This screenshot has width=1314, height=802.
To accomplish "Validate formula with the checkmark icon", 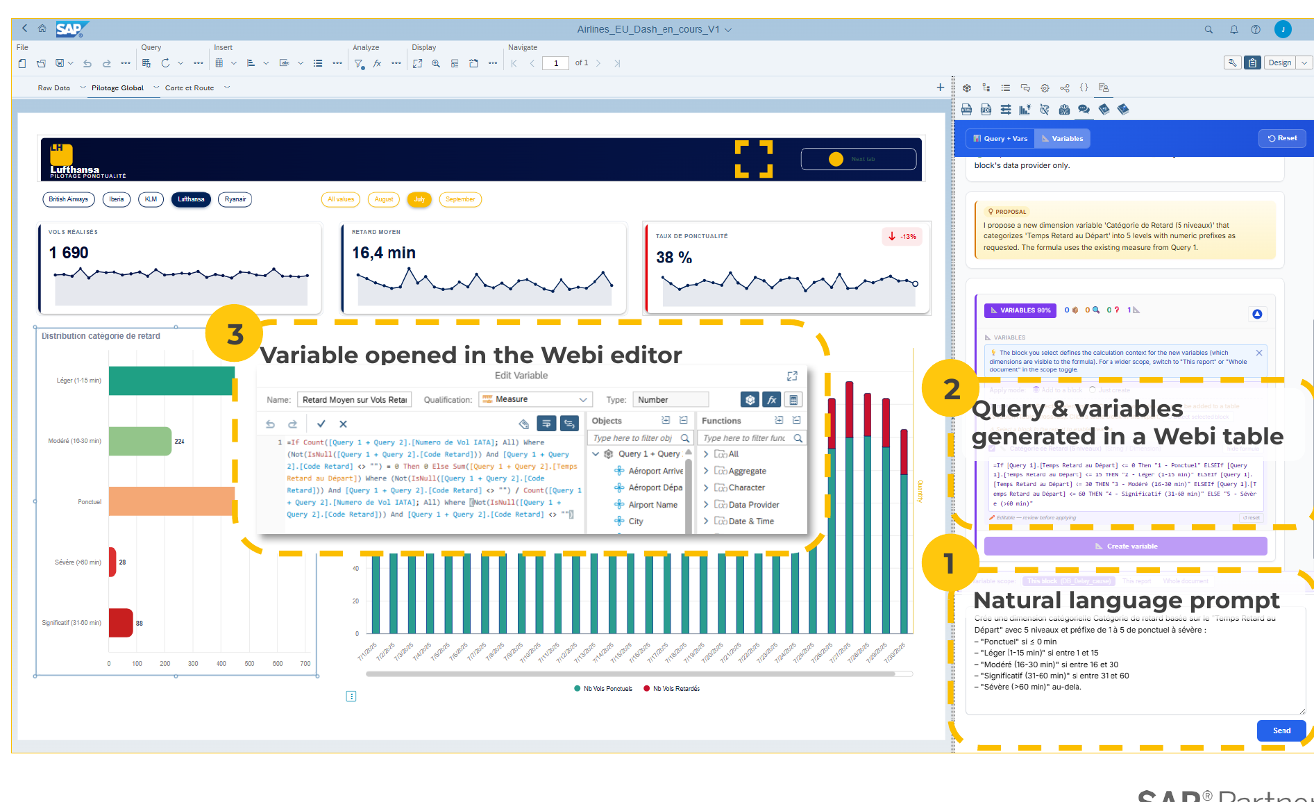I will (321, 424).
